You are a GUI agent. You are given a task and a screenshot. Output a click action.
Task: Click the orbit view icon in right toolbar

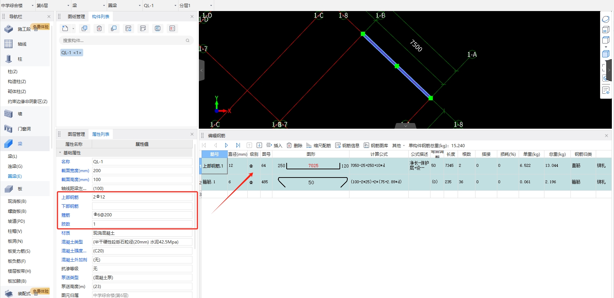pyautogui.click(x=606, y=19)
